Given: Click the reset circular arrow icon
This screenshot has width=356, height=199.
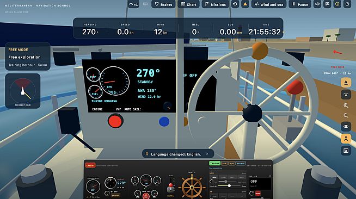Looking at the screenshot, I should point(235,4).
